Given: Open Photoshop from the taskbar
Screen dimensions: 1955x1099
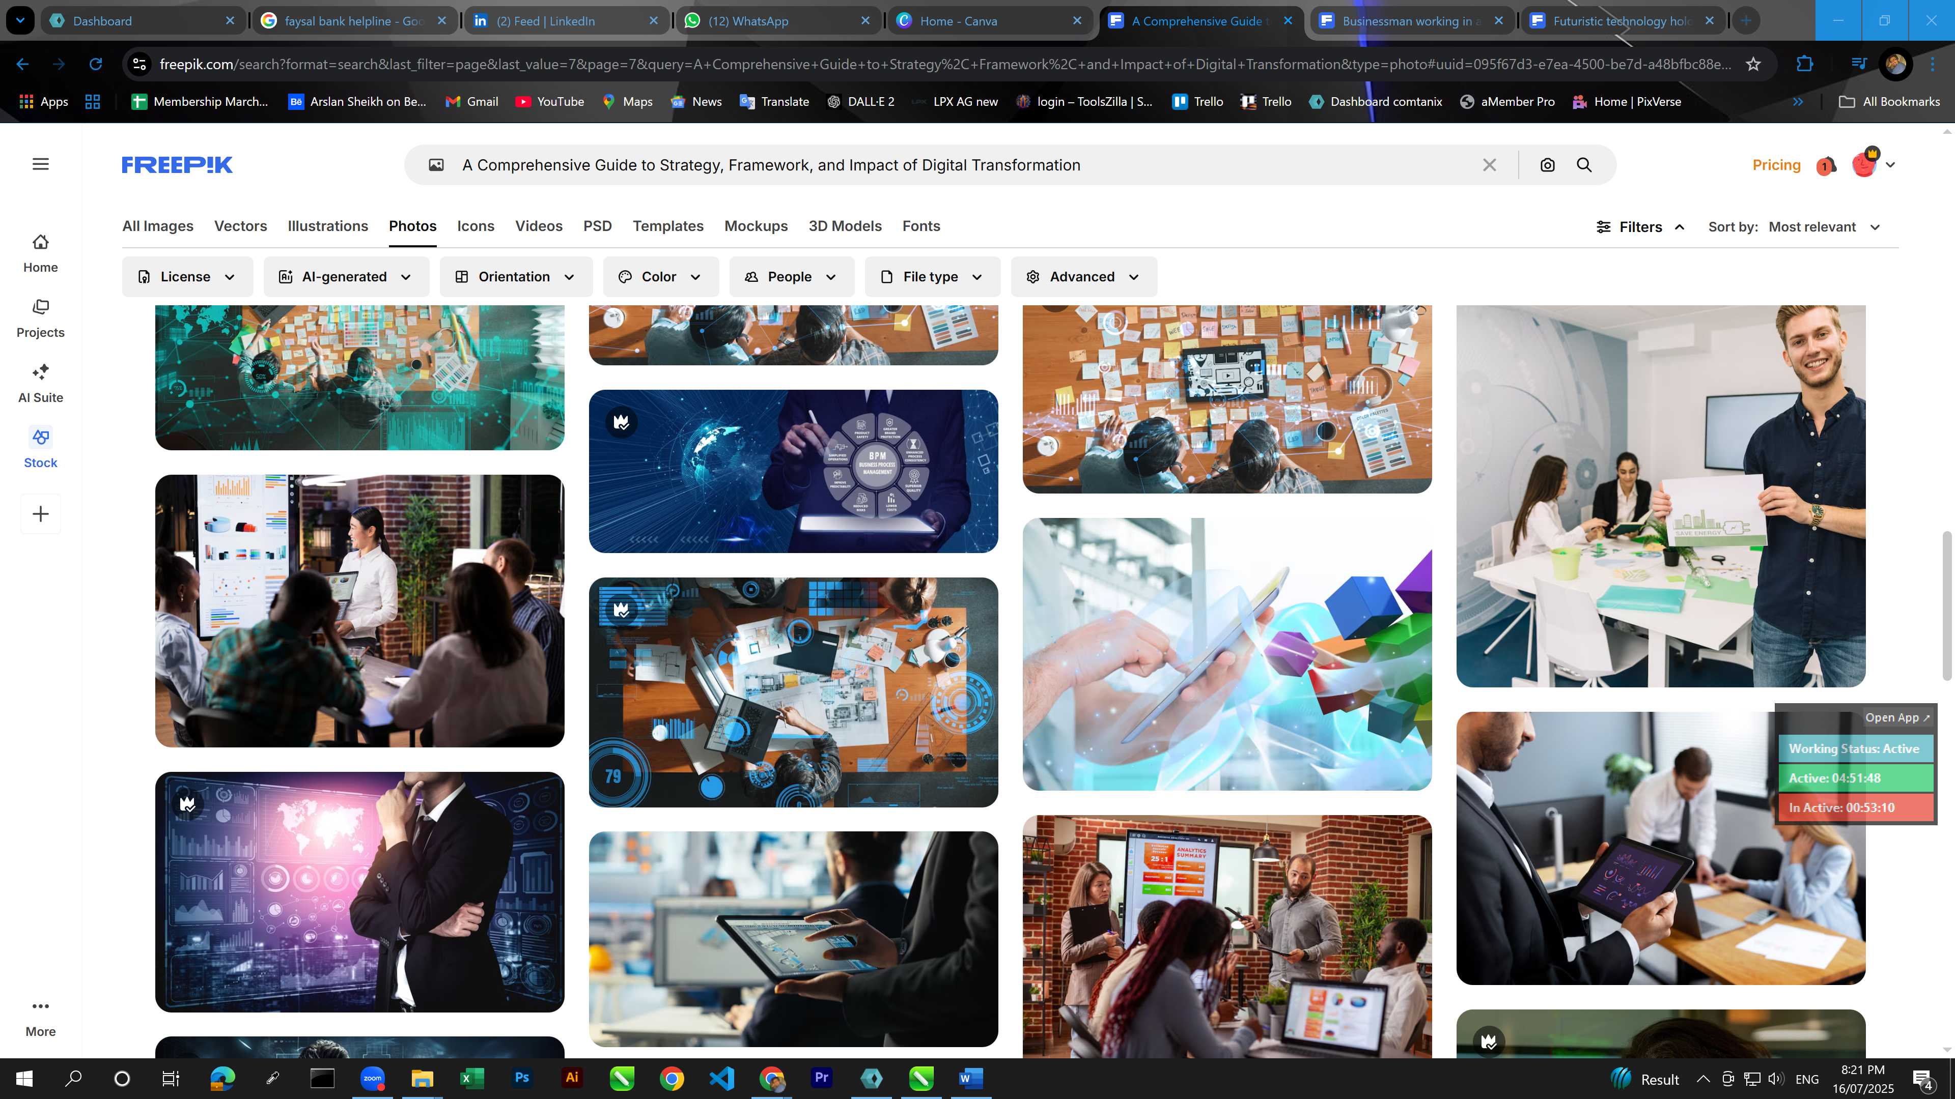Looking at the screenshot, I should tap(522, 1078).
